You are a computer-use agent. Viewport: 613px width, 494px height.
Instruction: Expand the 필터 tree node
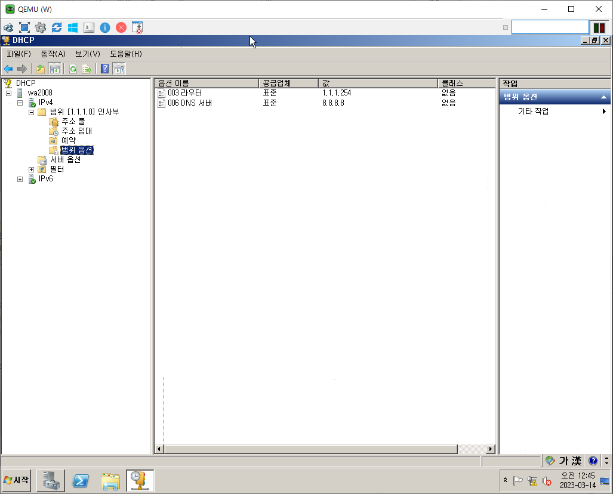pos(31,169)
